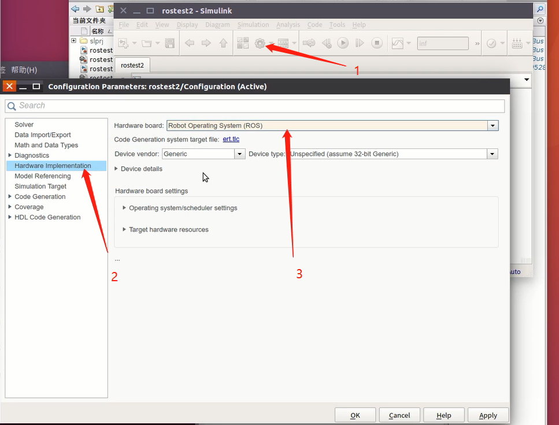This screenshot has height=425, width=559.
Task: Select the rostest2 model tab
Action: pyautogui.click(x=132, y=65)
